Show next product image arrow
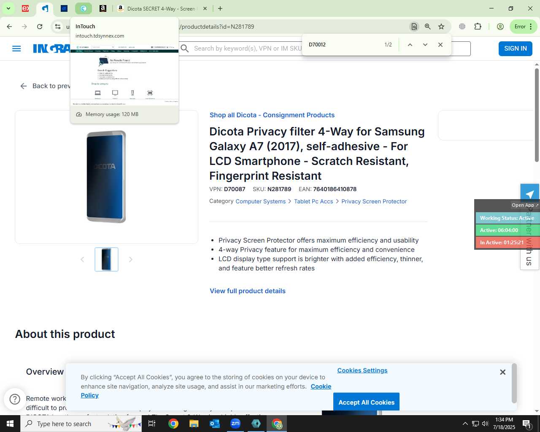The height and width of the screenshot is (432, 540). click(131, 259)
